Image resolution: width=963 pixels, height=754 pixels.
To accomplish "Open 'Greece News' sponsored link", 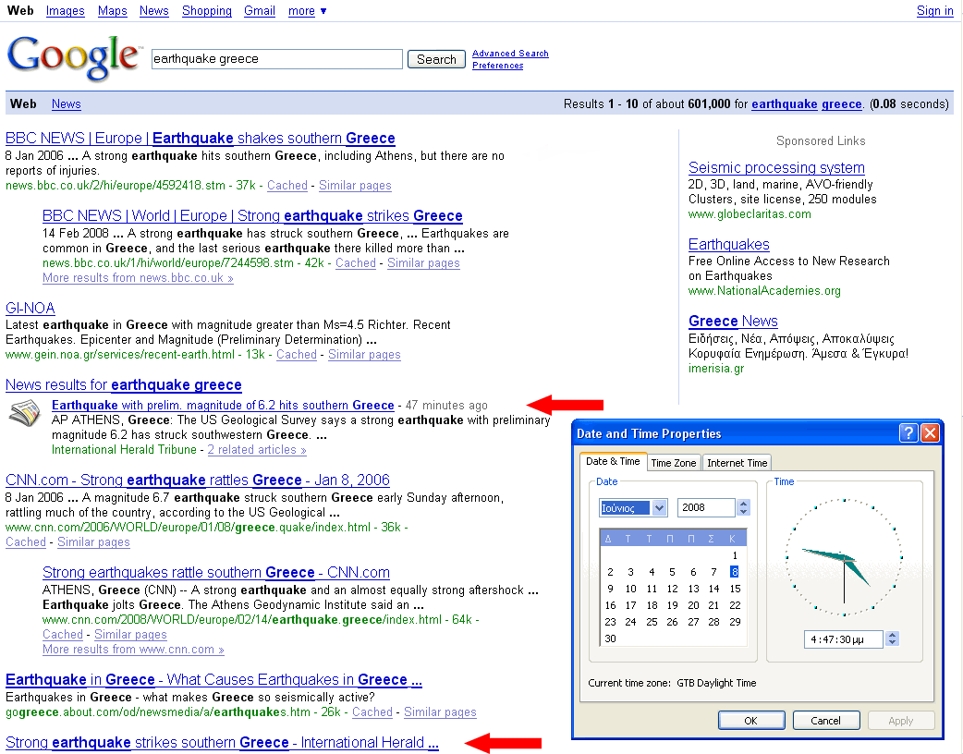I will 733,322.
